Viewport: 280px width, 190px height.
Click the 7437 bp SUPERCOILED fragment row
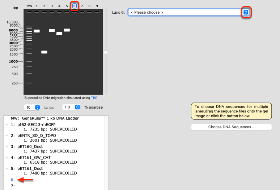tap(50, 151)
